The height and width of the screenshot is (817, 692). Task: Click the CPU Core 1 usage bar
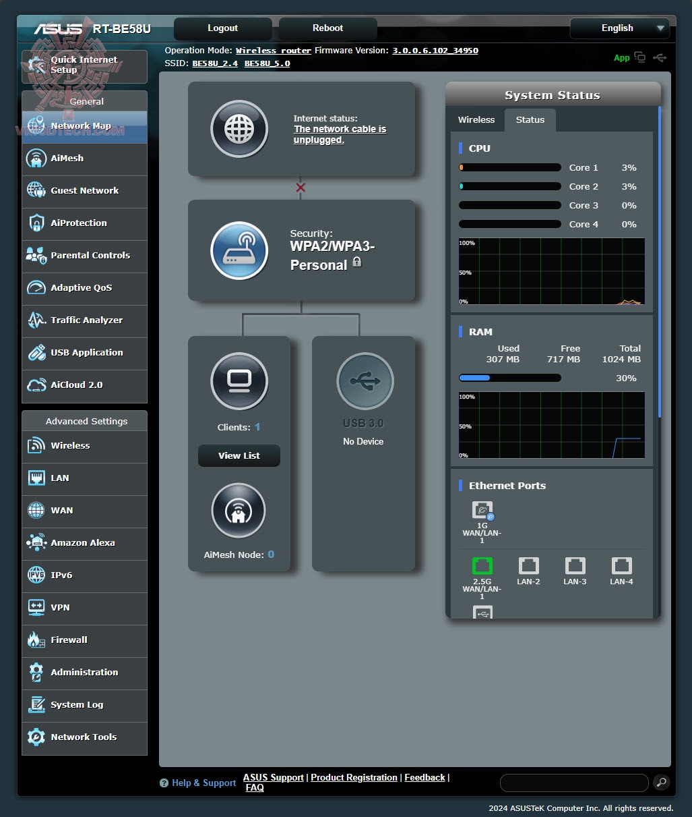(510, 168)
